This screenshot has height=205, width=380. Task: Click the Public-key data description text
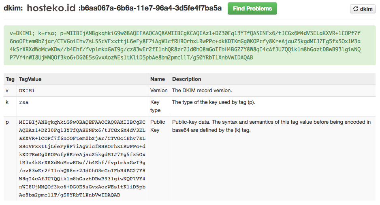pos(271,126)
